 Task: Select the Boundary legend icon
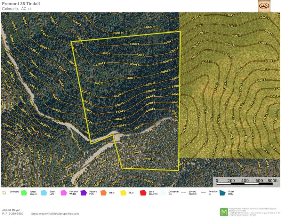click(4, 192)
